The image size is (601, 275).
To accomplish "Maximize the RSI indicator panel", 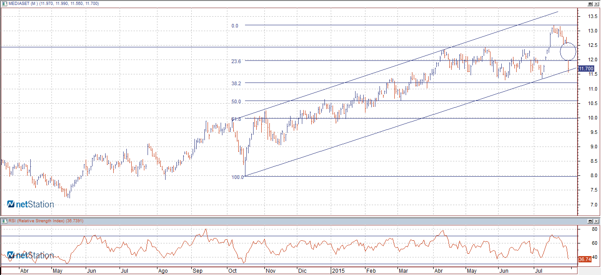I will (590, 221).
